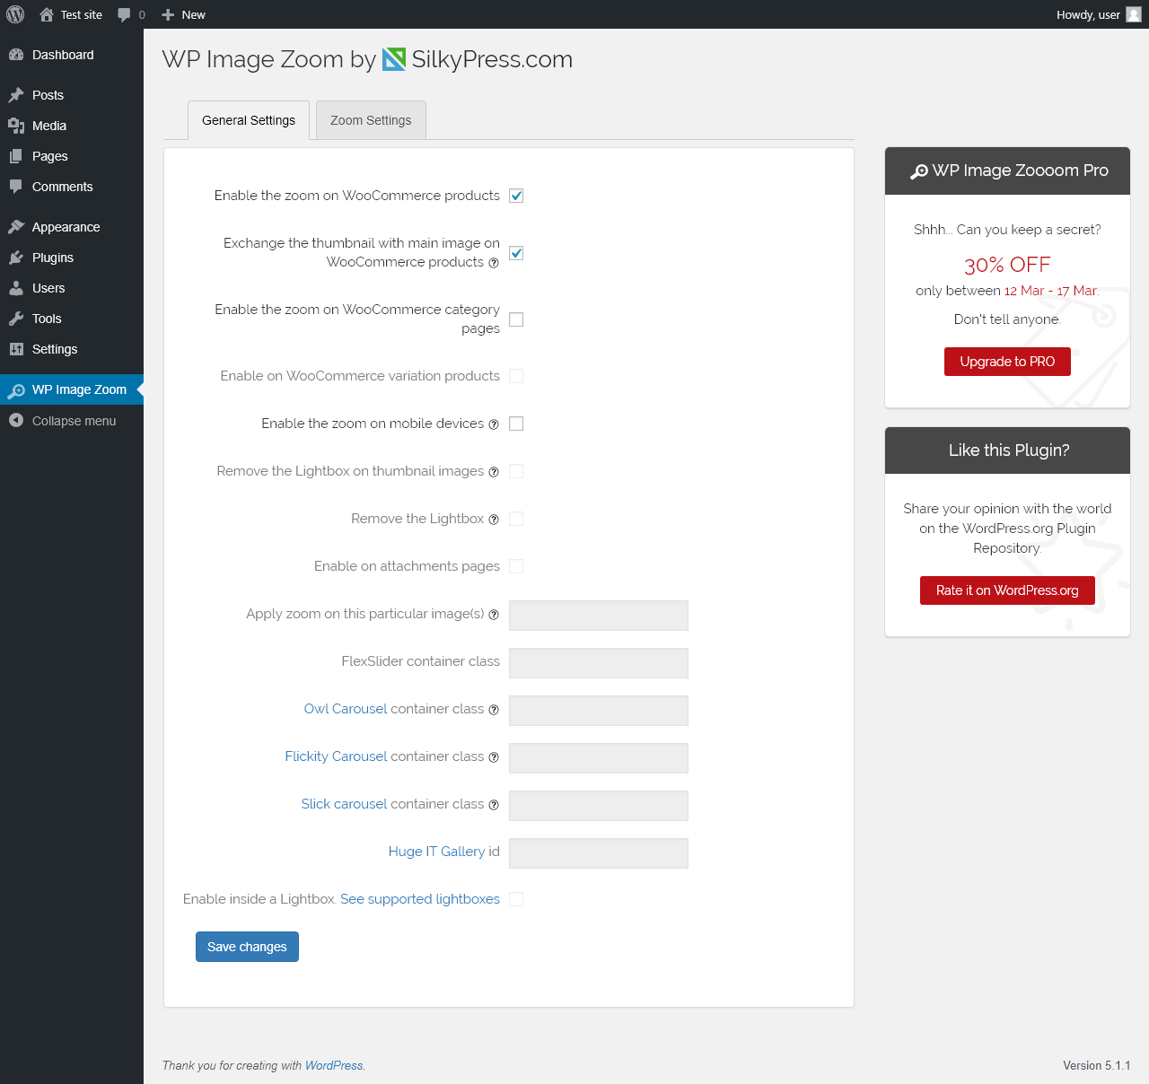Open the Dashboard menu item

72,55
